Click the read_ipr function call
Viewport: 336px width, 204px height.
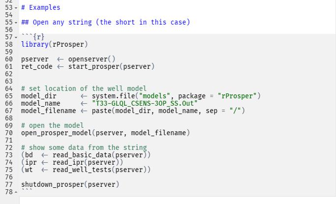coord(68,162)
